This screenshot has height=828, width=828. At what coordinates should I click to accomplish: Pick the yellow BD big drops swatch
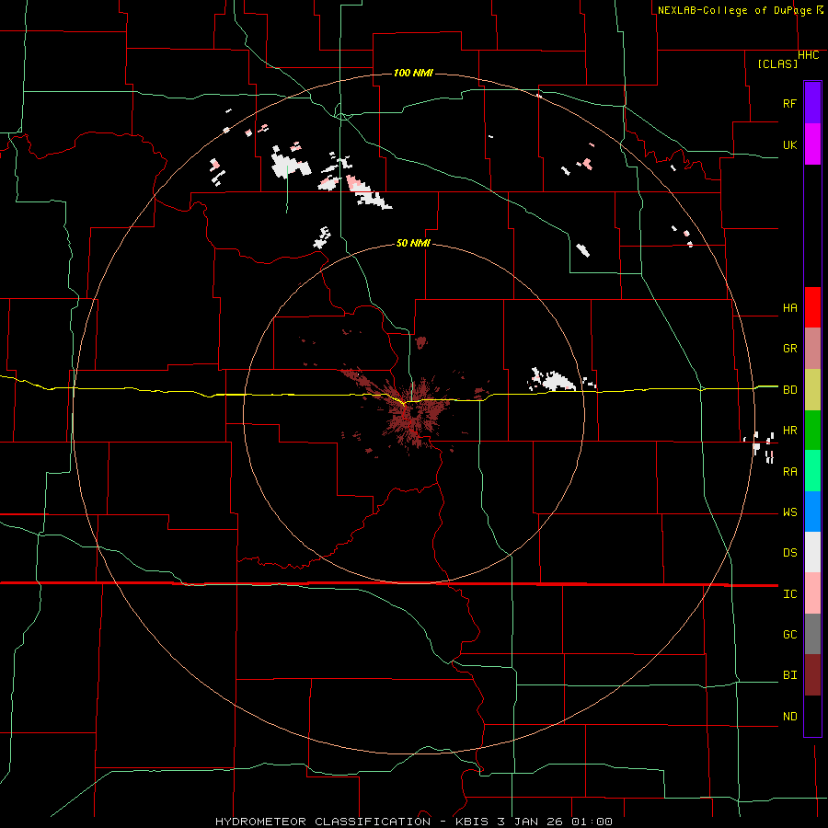coord(812,390)
